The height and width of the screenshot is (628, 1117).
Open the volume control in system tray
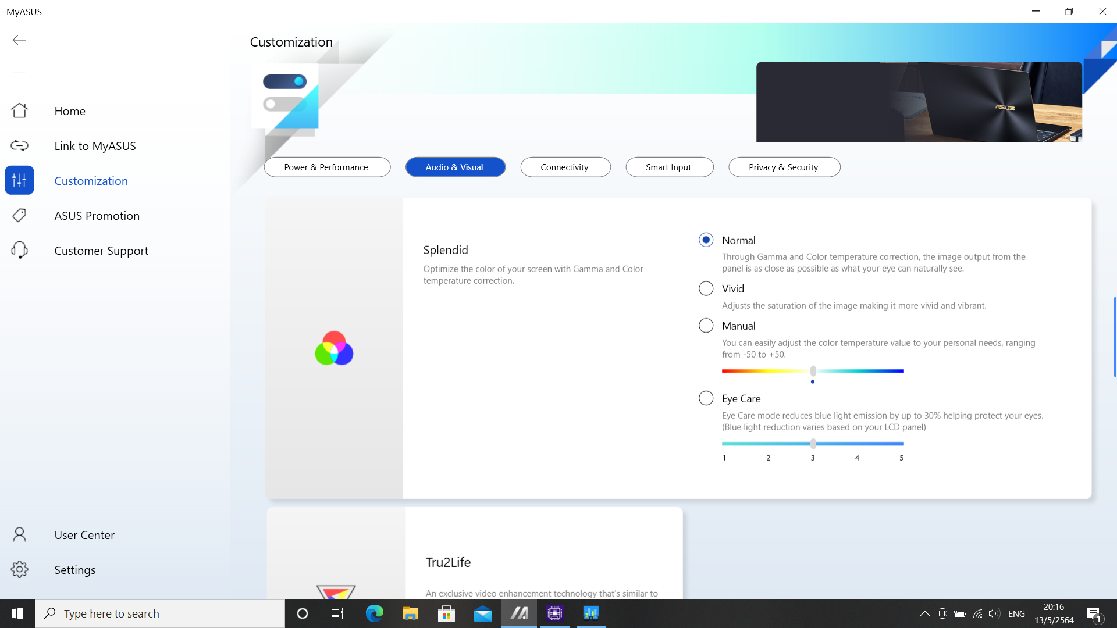coord(994,613)
